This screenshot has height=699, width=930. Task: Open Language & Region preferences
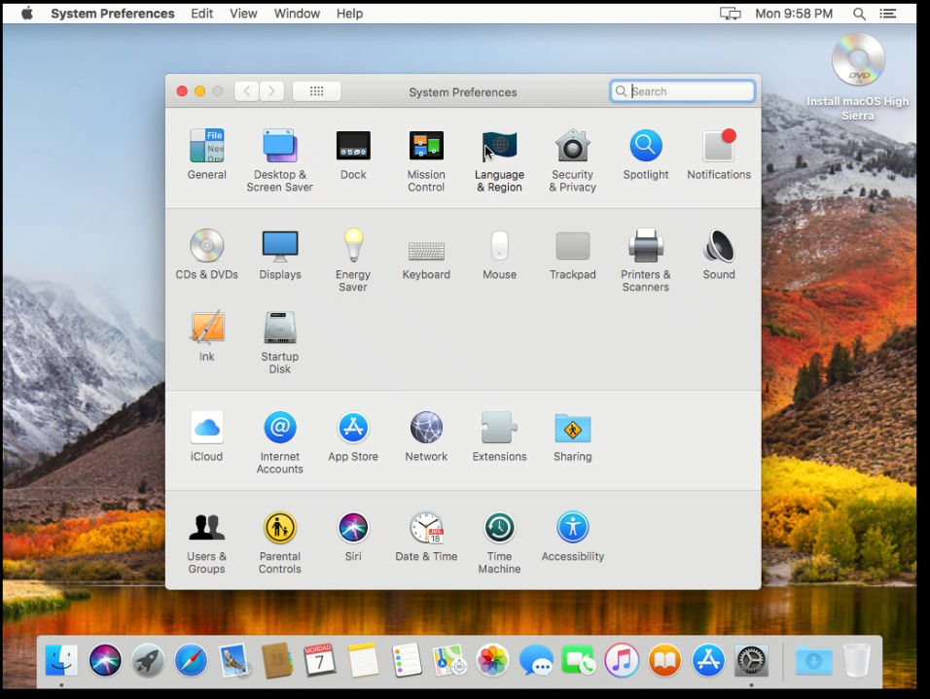coord(499,159)
